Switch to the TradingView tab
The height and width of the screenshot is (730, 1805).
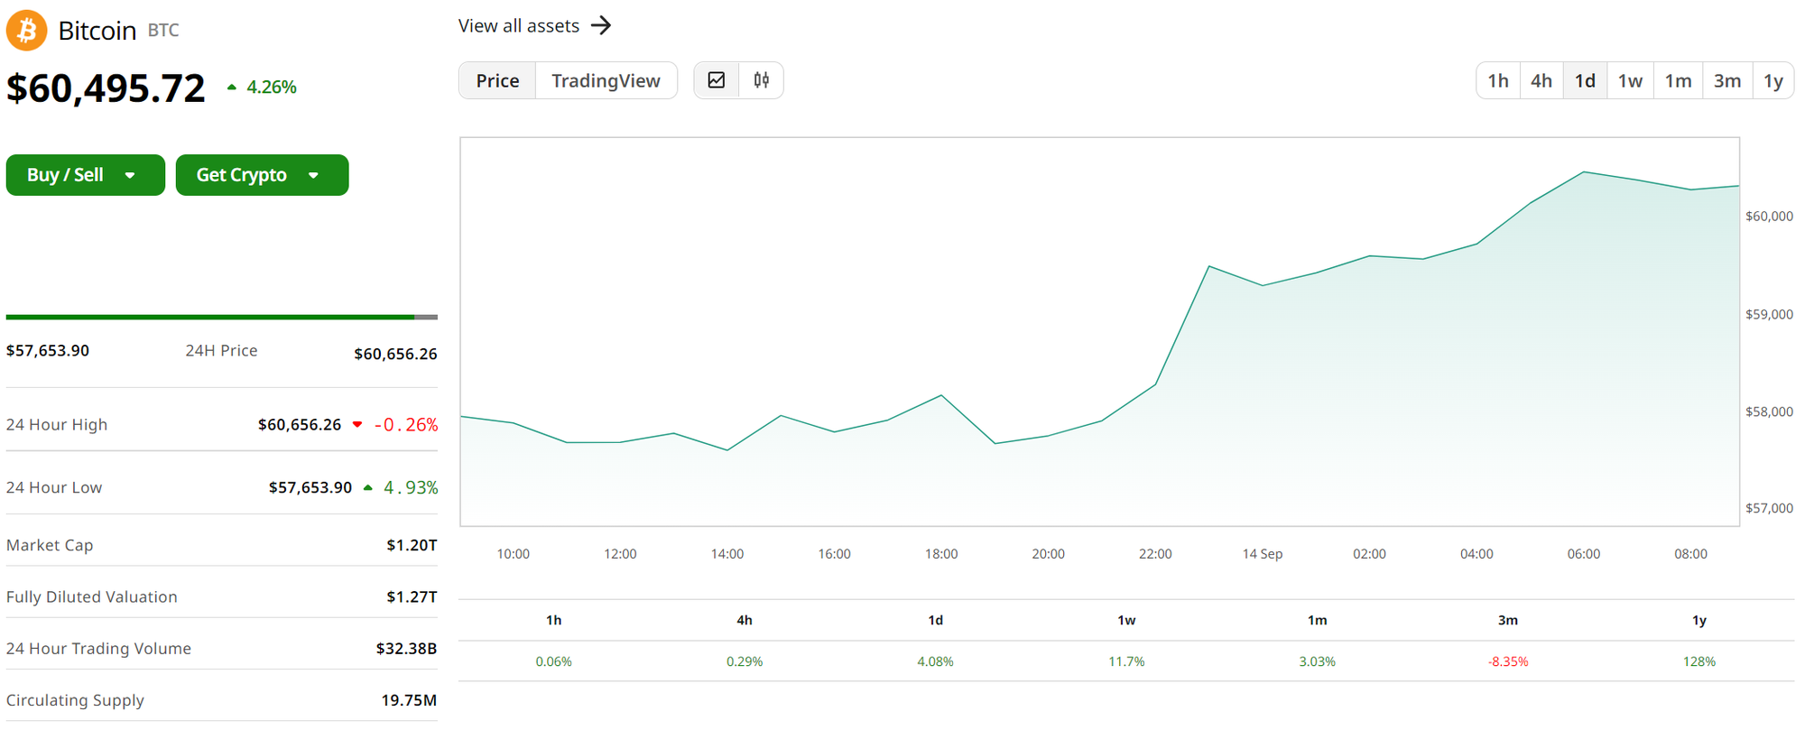coord(606,81)
